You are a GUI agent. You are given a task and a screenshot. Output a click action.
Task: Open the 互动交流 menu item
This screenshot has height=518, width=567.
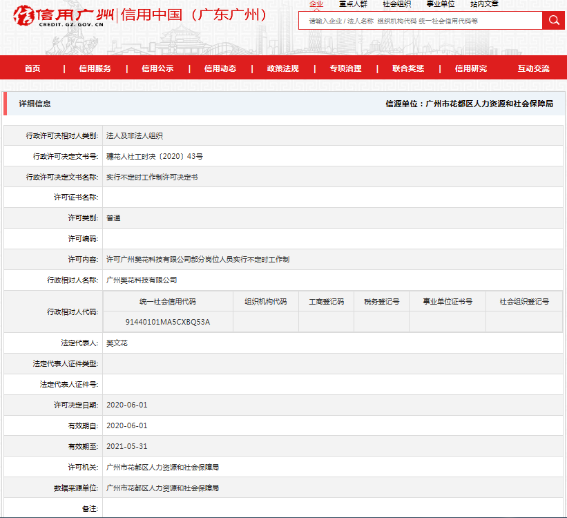click(533, 68)
